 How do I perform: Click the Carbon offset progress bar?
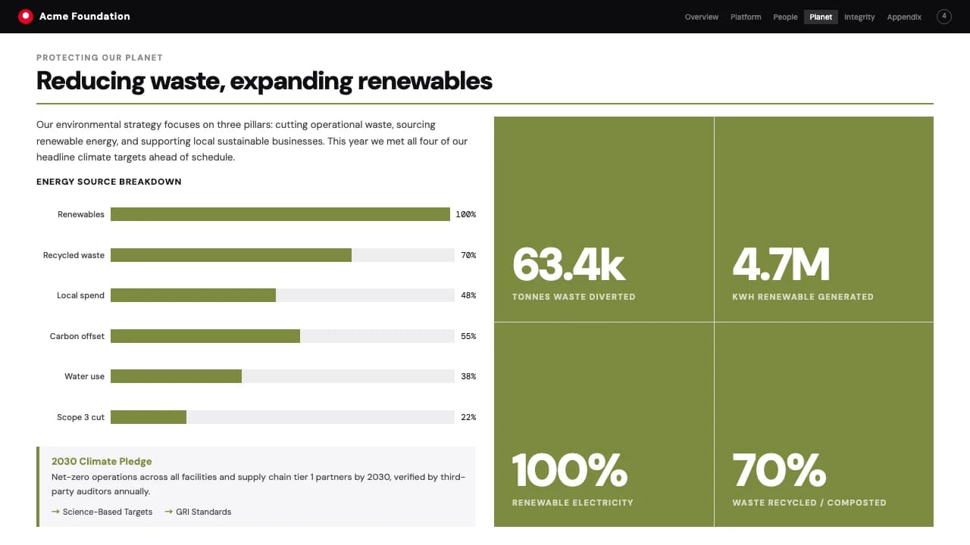pos(282,336)
